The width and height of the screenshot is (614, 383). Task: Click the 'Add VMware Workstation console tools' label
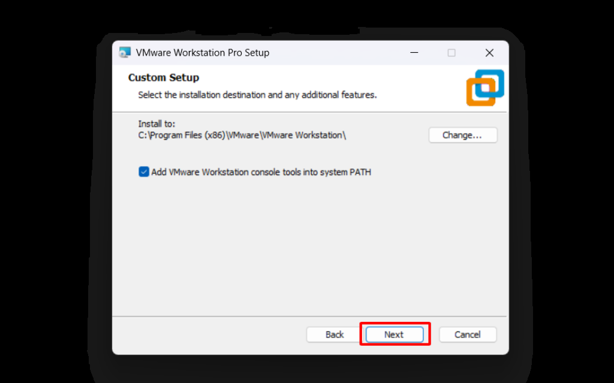(x=261, y=172)
